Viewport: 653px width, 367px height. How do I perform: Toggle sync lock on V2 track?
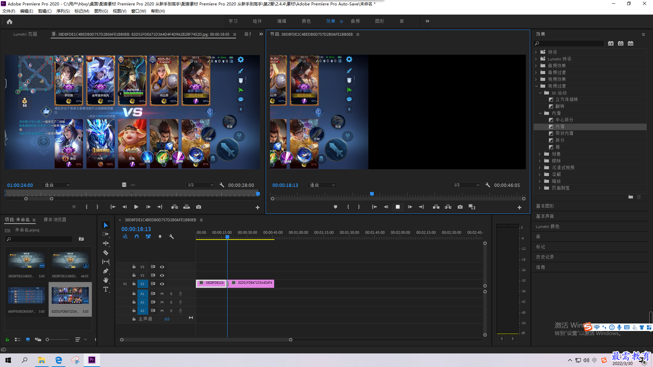pyautogui.click(x=153, y=275)
